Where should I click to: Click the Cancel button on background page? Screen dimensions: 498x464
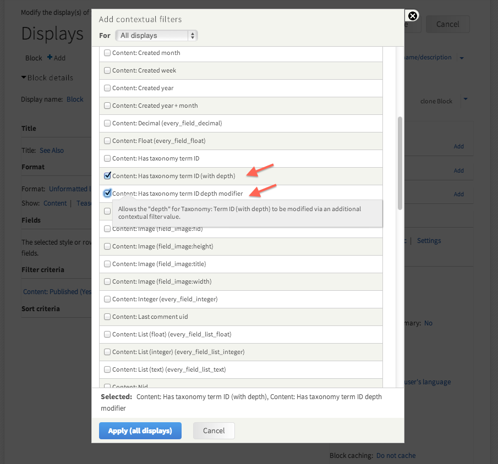(x=447, y=24)
